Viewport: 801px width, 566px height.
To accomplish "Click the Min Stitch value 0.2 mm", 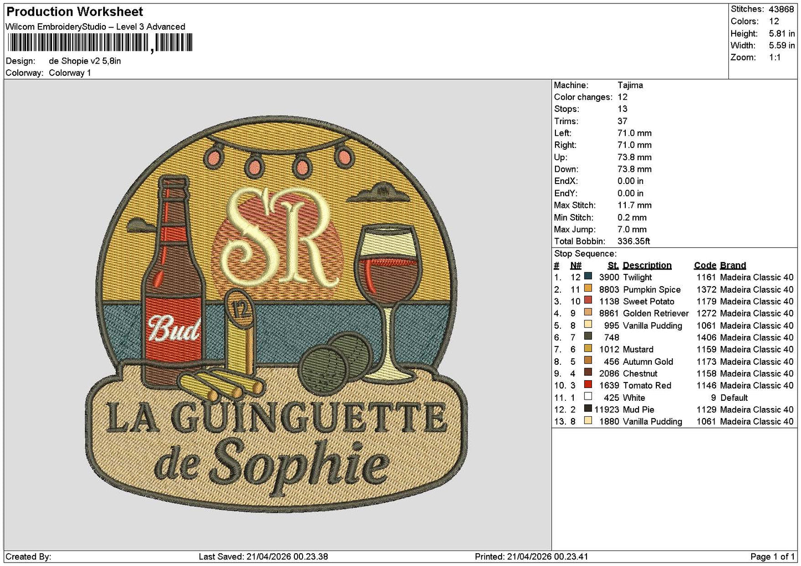I will pyautogui.click(x=632, y=218).
